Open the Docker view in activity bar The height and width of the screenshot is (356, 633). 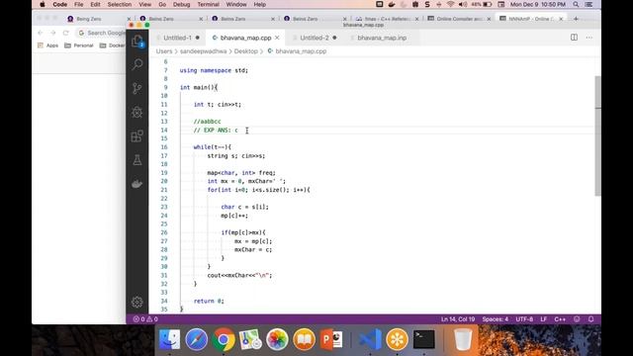tap(137, 184)
